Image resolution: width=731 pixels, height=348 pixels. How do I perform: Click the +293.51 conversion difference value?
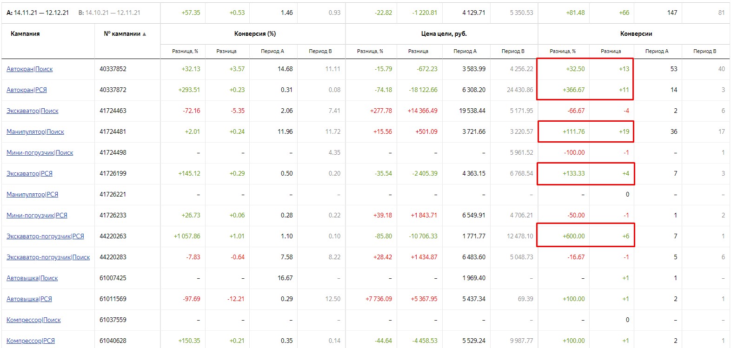pyautogui.click(x=189, y=90)
